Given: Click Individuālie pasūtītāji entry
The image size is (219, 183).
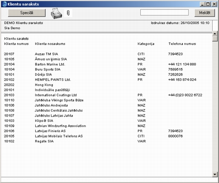Looking at the screenshot, I should tap(52, 90).
